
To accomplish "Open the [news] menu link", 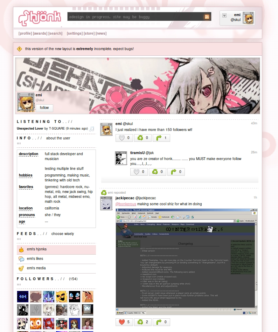I will [101, 33].
